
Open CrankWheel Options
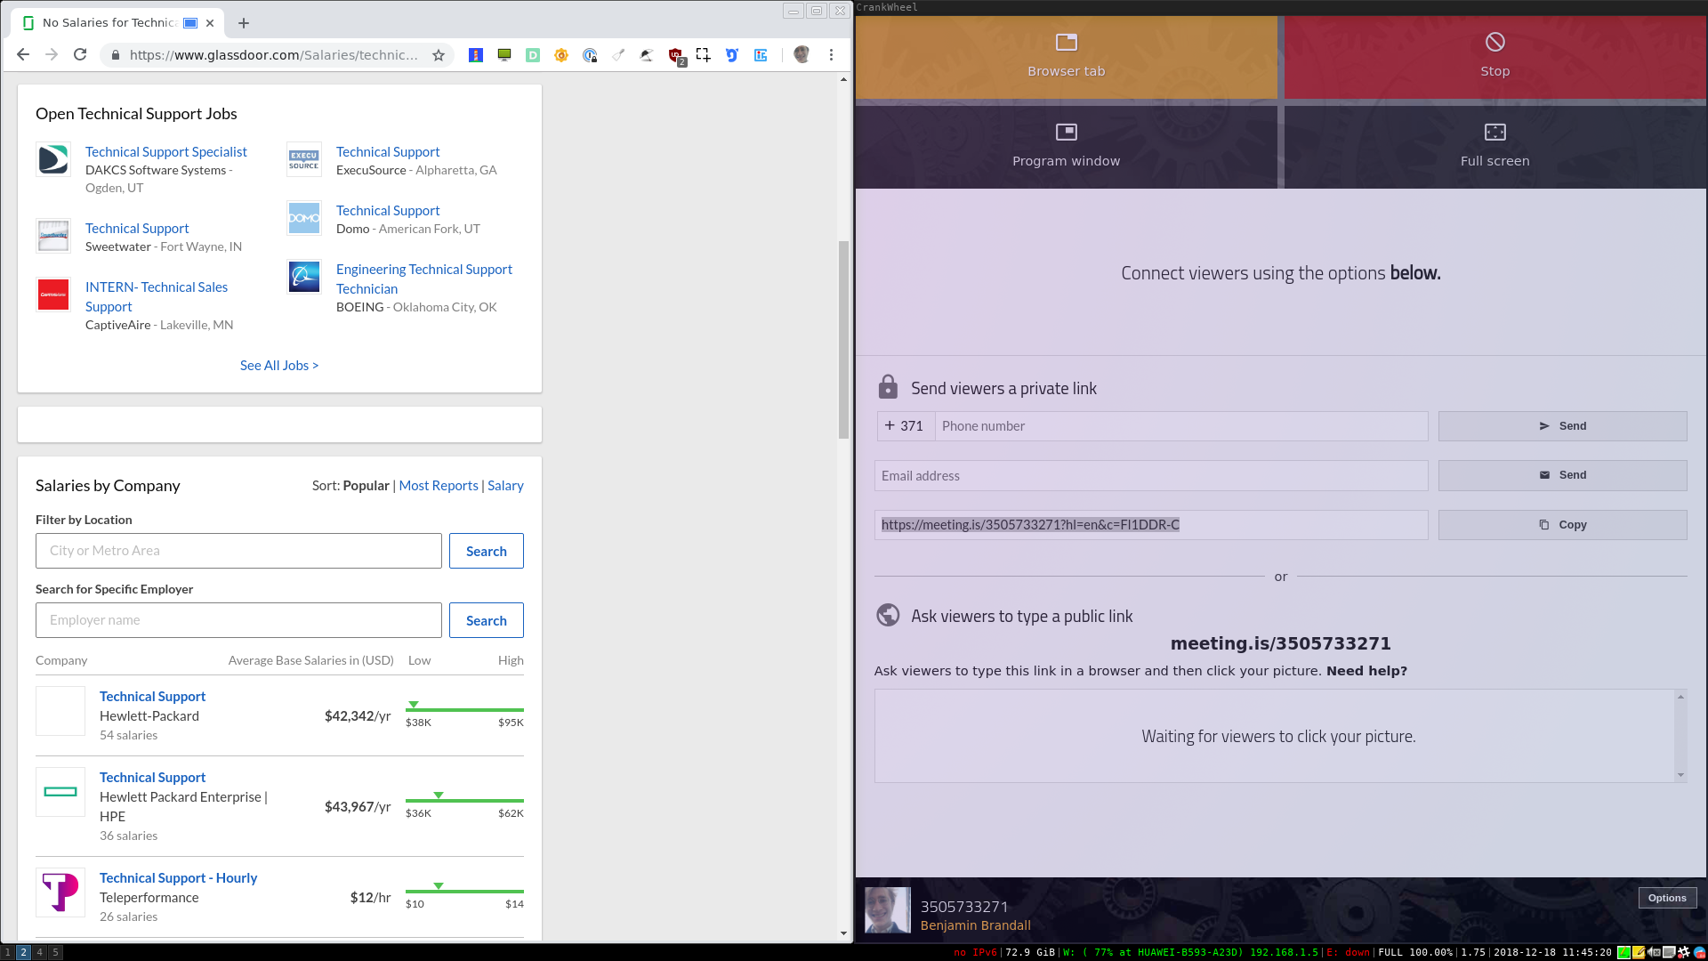pos(1667,898)
